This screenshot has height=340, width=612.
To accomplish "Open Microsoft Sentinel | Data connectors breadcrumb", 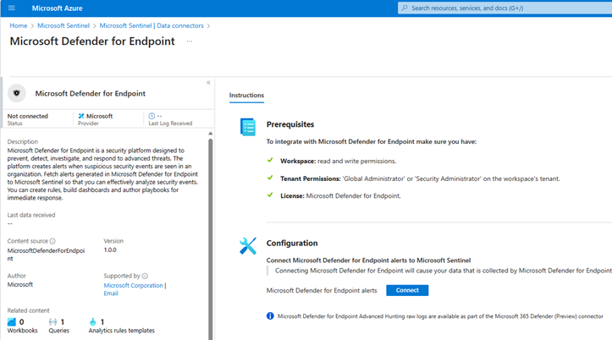I will pyautogui.click(x=152, y=25).
